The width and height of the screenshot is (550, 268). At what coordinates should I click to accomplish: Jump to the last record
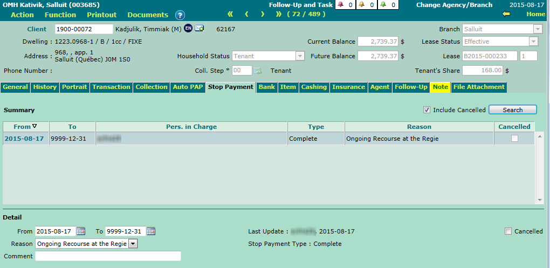pyautogui.click(x=279, y=14)
